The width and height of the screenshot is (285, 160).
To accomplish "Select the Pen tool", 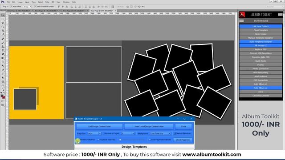I will pyautogui.click(x=3, y=70).
